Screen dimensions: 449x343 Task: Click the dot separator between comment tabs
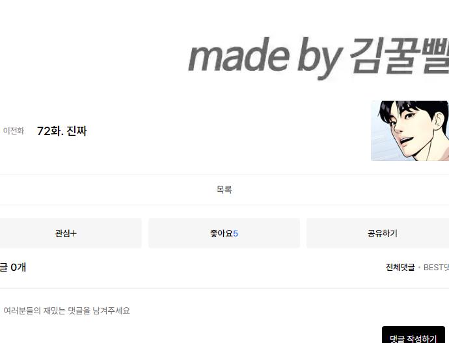pos(419,268)
